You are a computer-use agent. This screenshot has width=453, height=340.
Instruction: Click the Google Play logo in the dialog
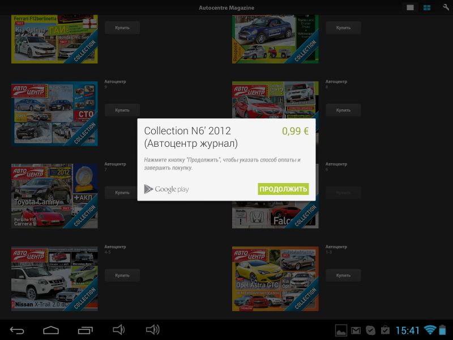[166, 189]
